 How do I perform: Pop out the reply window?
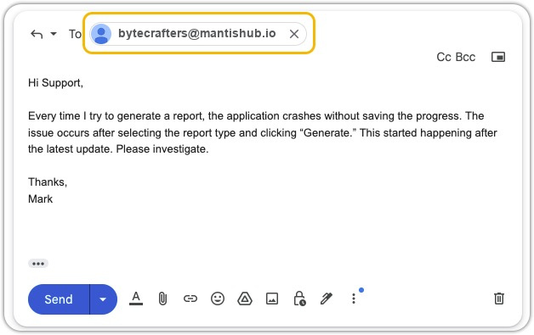(498, 57)
